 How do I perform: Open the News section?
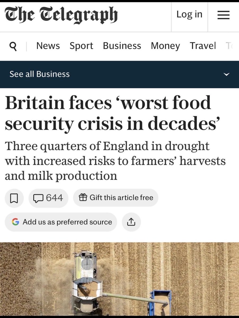[x=48, y=46]
